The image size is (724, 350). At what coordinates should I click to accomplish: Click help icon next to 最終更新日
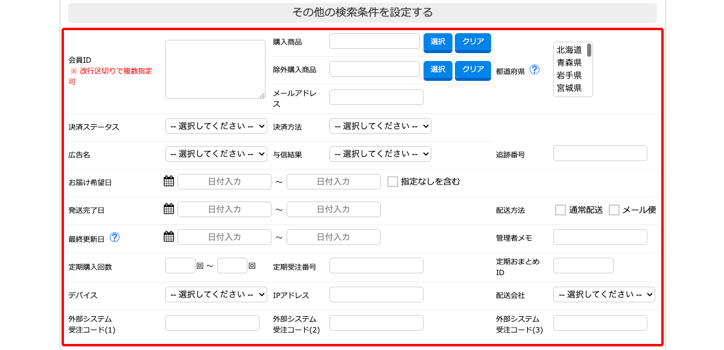coord(114,237)
